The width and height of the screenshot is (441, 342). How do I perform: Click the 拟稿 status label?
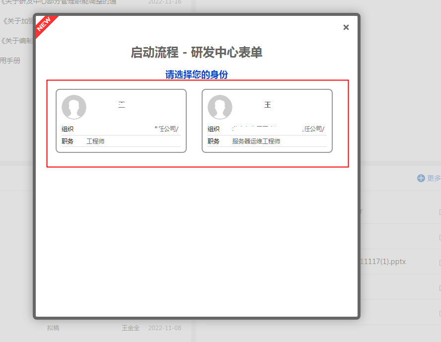click(x=53, y=328)
